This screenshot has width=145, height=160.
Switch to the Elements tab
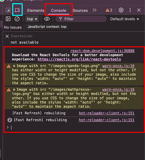coord(36,10)
